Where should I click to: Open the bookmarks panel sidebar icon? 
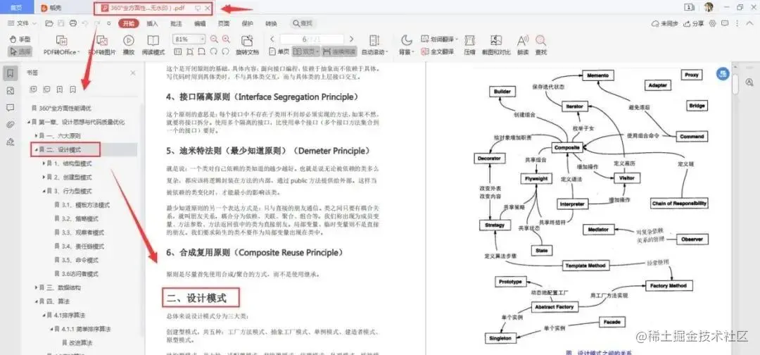click(x=10, y=74)
